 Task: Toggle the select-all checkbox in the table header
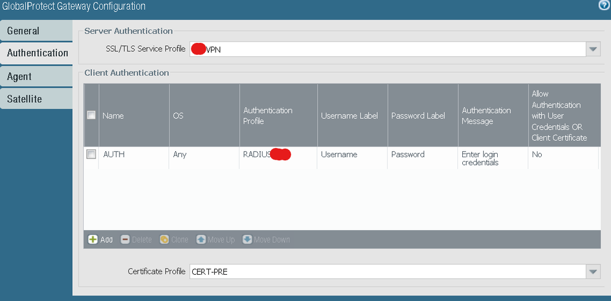[91, 115]
